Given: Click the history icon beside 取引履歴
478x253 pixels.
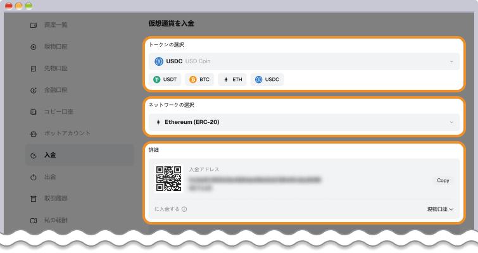Looking at the screenshot, I should pyautogui.click(x=34, y=199).
